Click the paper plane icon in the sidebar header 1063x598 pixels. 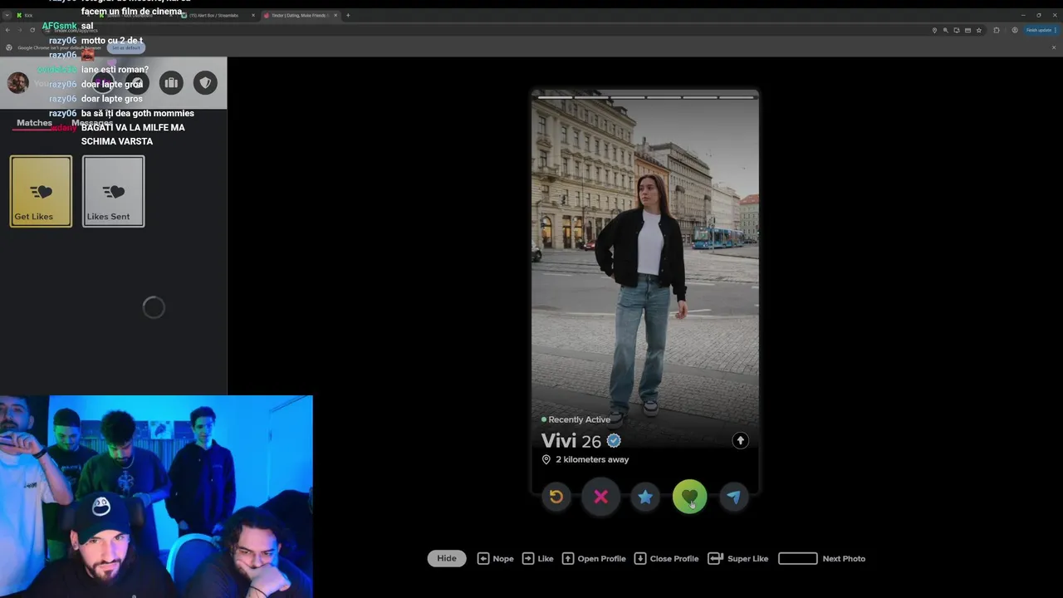137,82
